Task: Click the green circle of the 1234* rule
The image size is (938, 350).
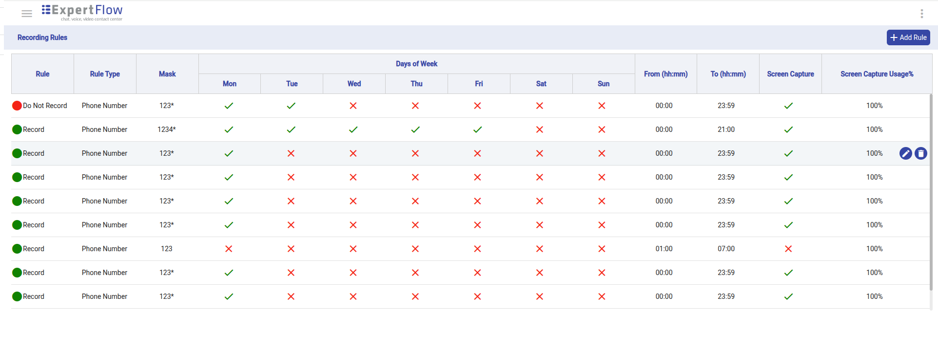Action: pos(17,129)
